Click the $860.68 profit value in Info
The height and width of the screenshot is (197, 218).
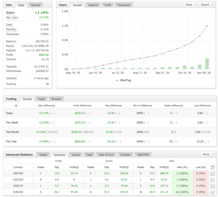point(44,55)
